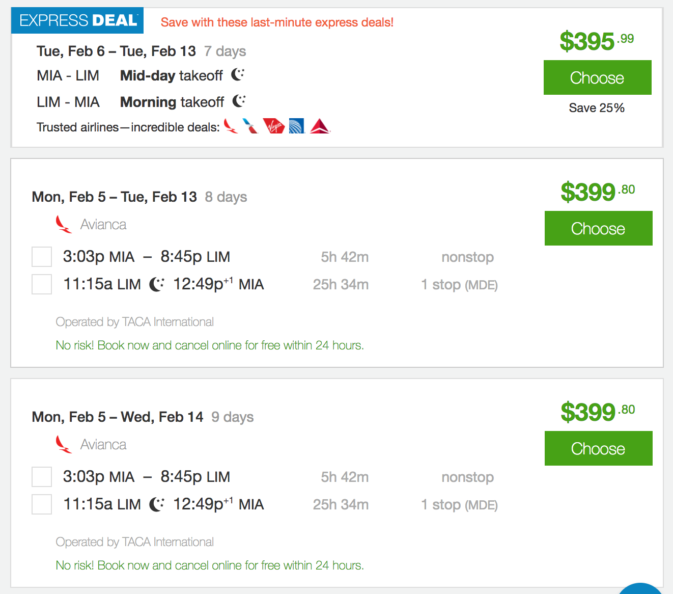Select the 1-stop return checkbox in the 9-day deal

tap(41, 504)
